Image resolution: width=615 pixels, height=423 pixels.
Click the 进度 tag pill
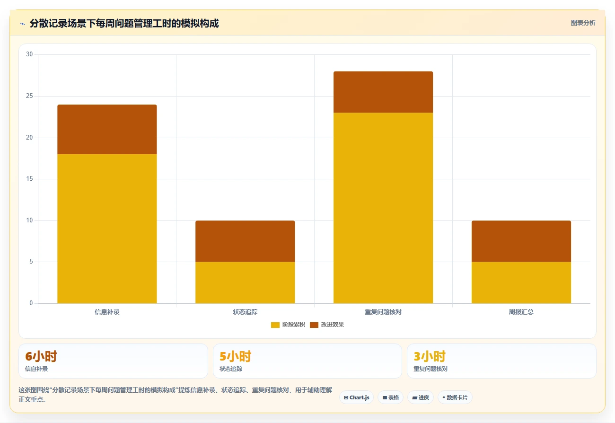420,397
